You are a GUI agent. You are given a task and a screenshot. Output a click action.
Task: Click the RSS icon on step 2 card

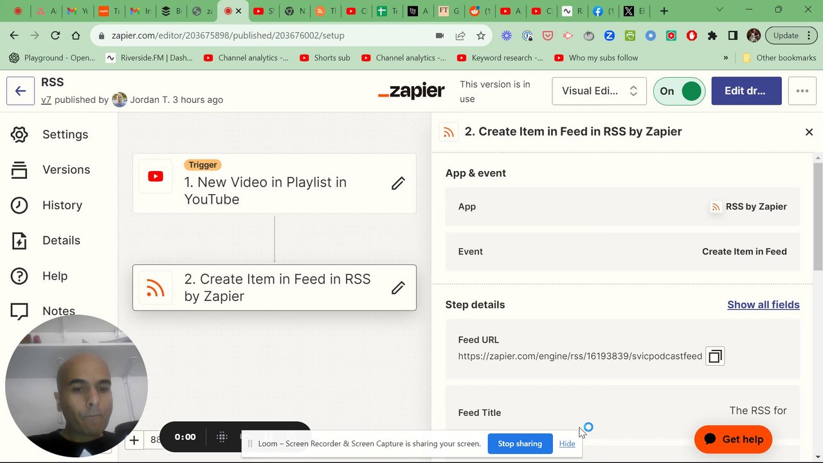point(156,288)
